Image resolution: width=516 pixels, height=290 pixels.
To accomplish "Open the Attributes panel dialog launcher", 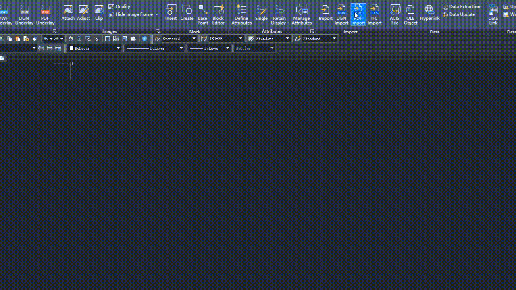I will coord(312,31).
